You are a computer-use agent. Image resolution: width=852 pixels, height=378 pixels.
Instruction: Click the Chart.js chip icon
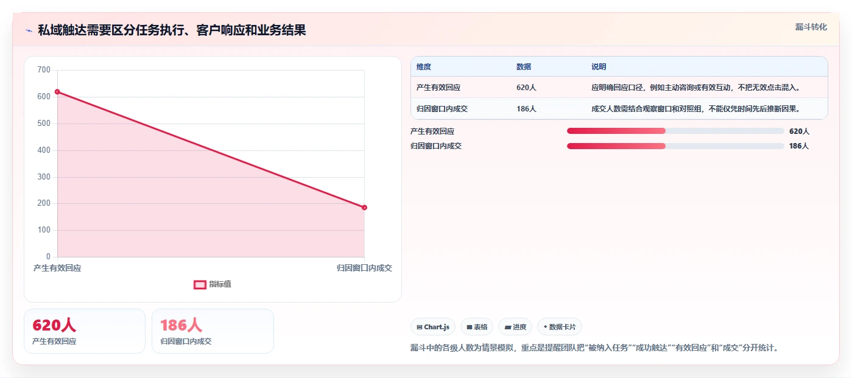(x=420, y=327)
